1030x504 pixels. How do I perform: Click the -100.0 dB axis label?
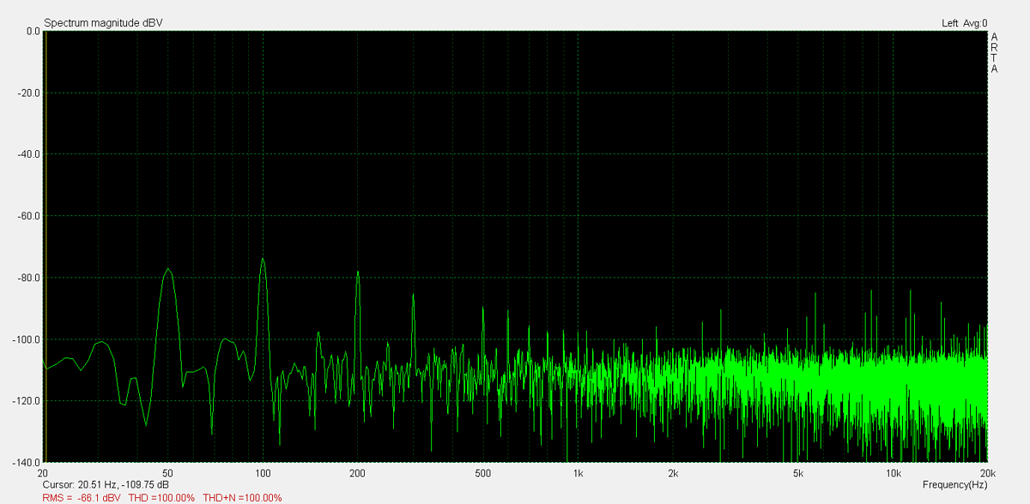pyautogui.click(x=26, y=339)
